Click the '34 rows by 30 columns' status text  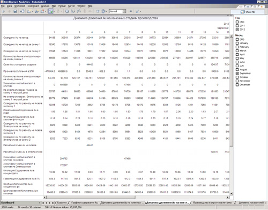pos(29,207)
